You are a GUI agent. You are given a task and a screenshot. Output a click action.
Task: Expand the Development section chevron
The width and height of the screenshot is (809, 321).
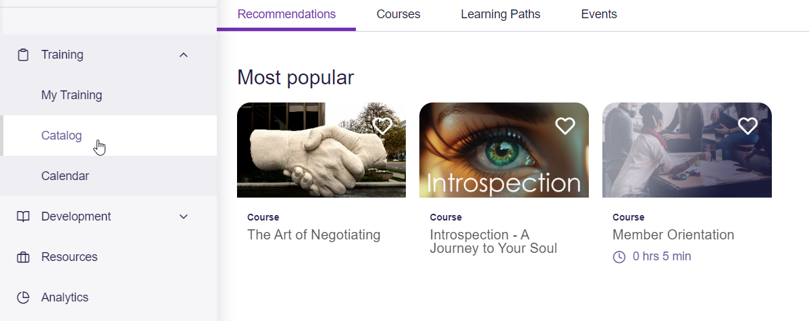tap(183, 216)
